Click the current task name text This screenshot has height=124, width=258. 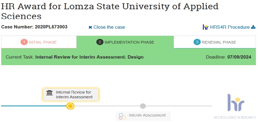point(89,57)
